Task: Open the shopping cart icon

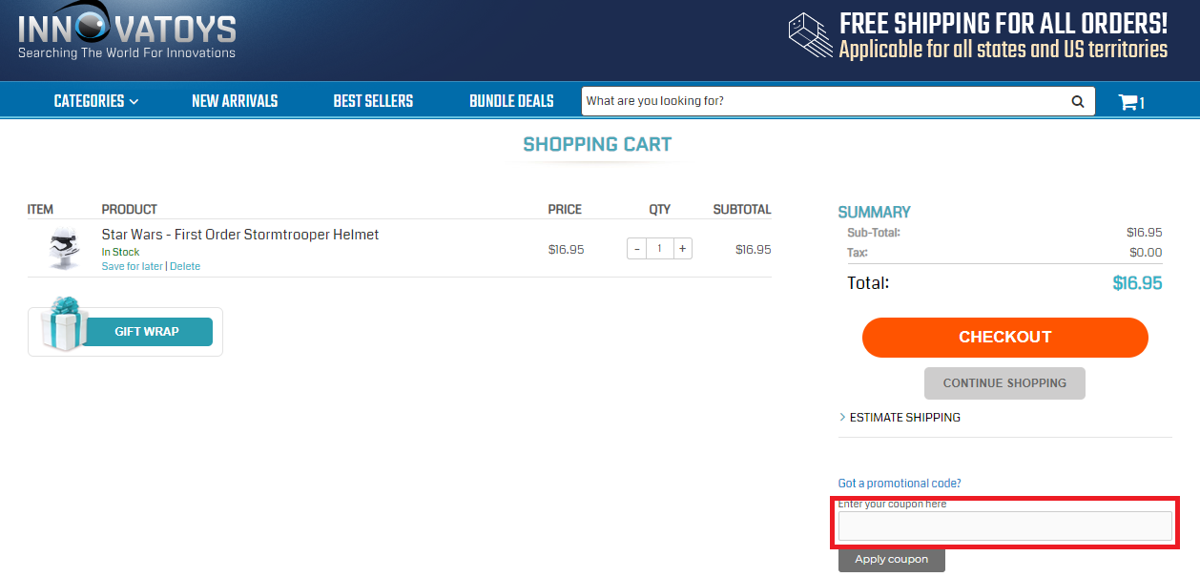Action: coord(1131,102)
